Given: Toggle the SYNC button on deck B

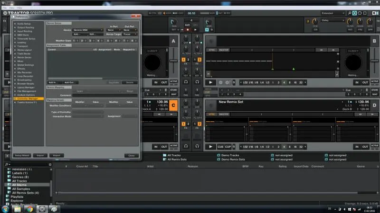Looking at the screenshot, I should (212, 49).
